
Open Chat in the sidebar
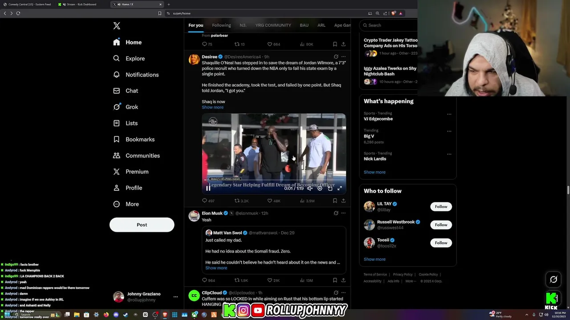click(126, 91)
